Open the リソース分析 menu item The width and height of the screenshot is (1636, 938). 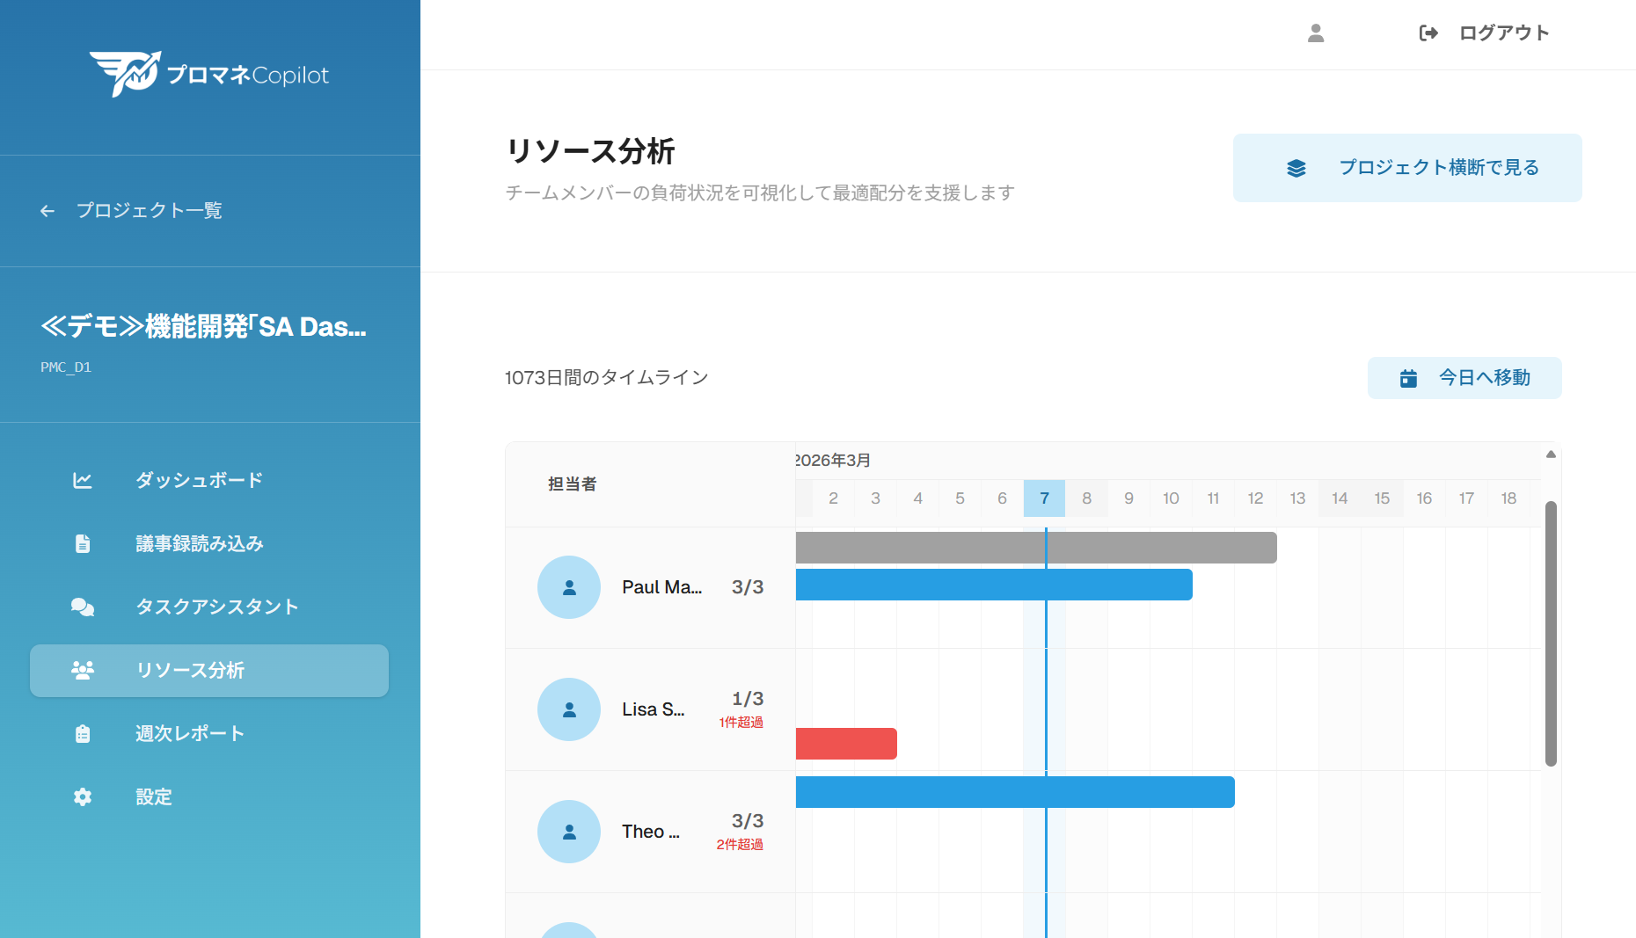coord(209,670)
